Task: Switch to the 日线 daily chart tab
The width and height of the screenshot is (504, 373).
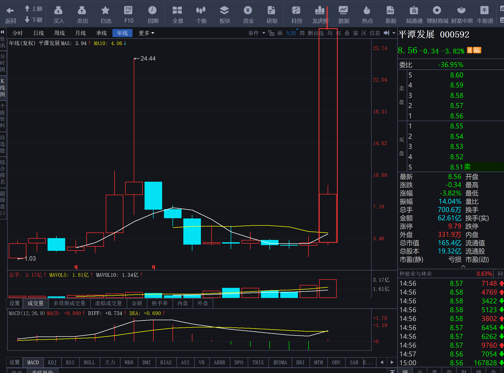Action: (39, 33)
